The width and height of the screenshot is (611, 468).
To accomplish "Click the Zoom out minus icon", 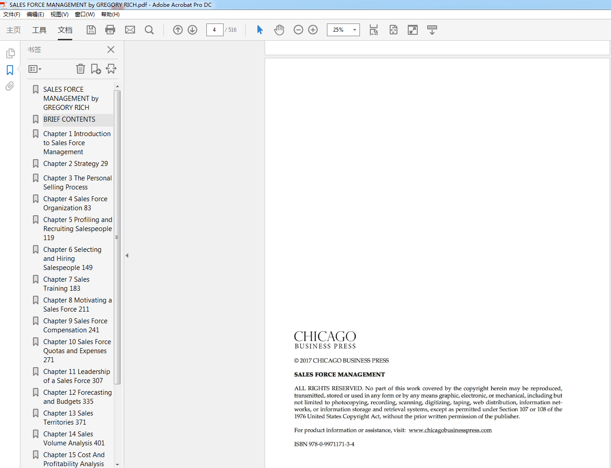I will tap(299, 30).
